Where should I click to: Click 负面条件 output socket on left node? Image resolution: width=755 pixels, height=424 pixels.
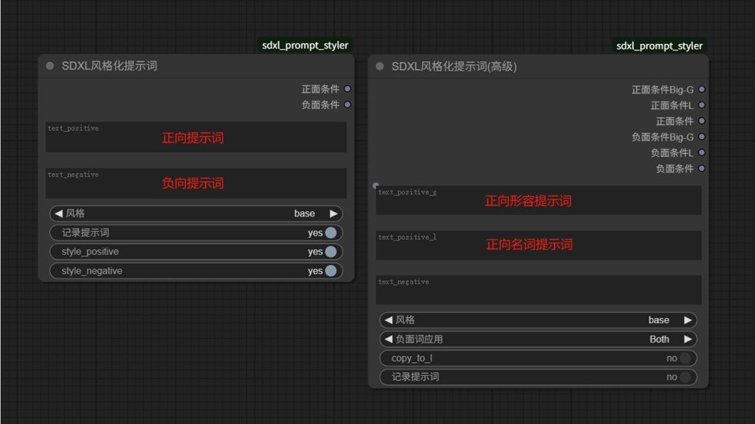tap(348, 105)
